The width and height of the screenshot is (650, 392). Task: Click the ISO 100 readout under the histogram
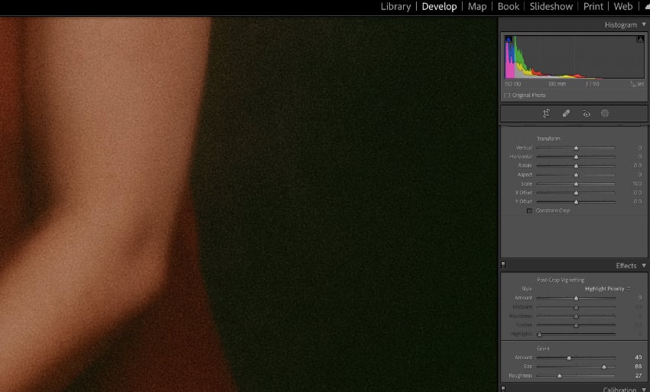[513, 84]
